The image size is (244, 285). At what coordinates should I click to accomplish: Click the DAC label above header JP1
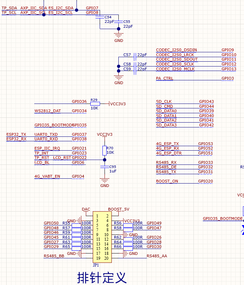coord(86,210)
